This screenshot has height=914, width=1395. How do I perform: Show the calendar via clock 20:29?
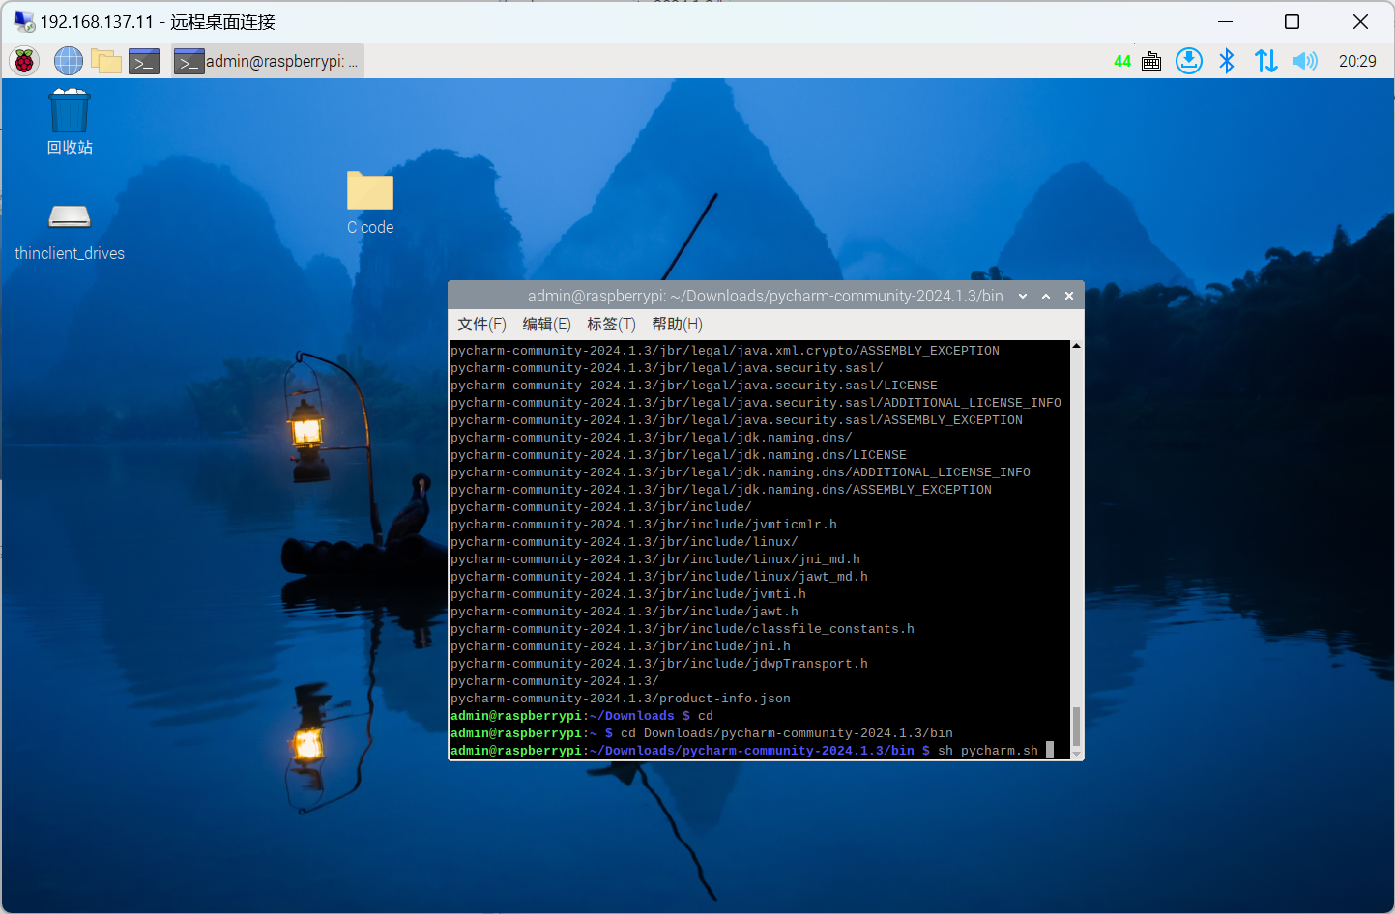tap(1357, 61)
